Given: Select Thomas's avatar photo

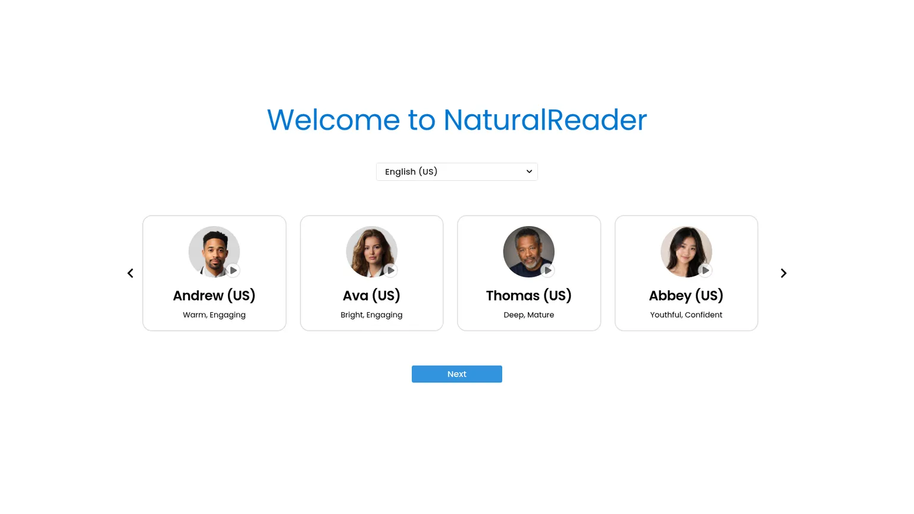Looking at the screenshot, I should (x=529, y=252).
